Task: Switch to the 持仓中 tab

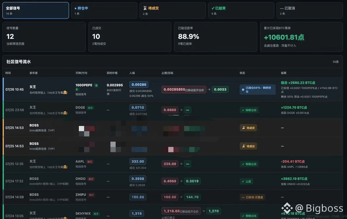Action: tap(104, 10)
